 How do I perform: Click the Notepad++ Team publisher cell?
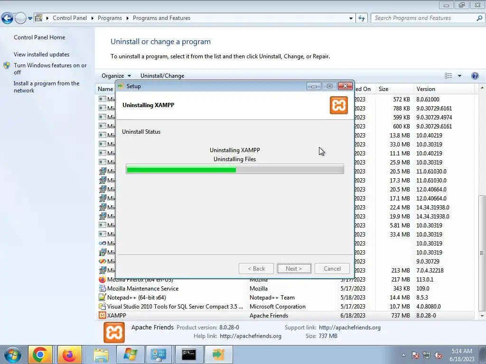tap(272, 298)
